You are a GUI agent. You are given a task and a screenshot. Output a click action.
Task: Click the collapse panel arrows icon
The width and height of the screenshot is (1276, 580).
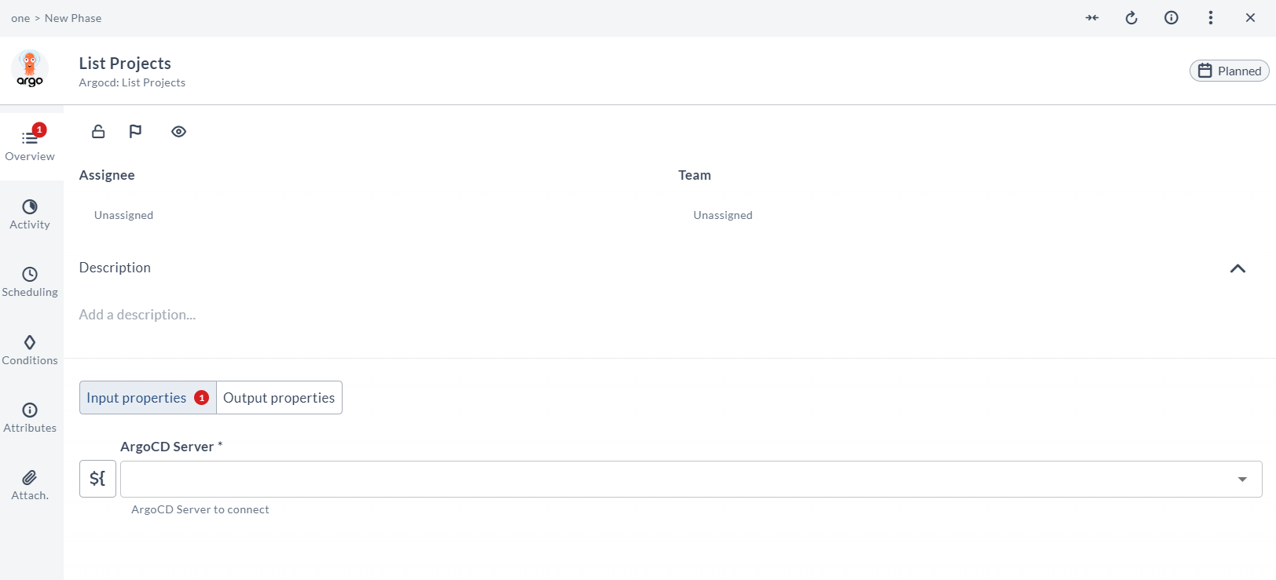click(1092, 18)
